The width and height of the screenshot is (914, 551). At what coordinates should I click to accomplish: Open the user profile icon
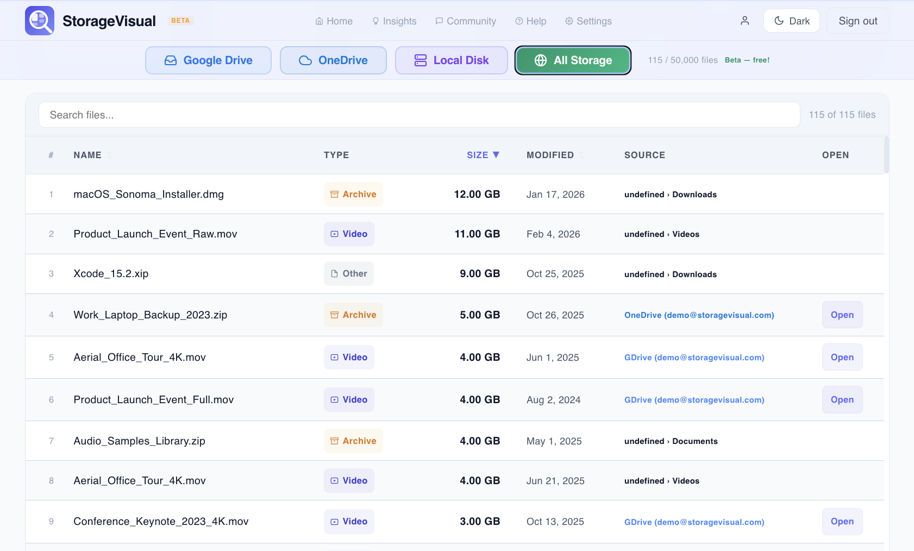click(x=744, y=21)
